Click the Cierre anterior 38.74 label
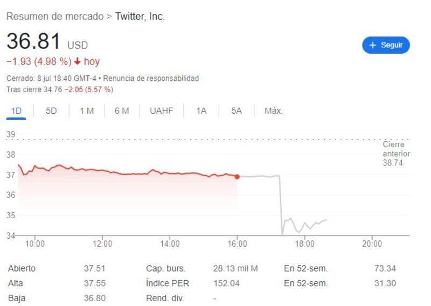 pyautogui.click(x=396, y=154)
